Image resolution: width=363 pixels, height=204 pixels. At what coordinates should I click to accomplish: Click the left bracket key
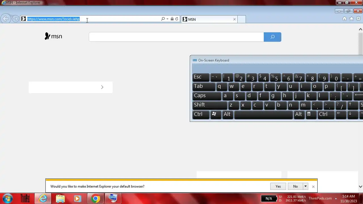tap(341, 87)
